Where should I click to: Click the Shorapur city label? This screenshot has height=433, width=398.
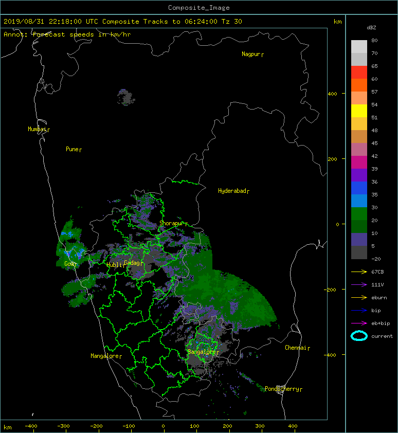[172, 223]
